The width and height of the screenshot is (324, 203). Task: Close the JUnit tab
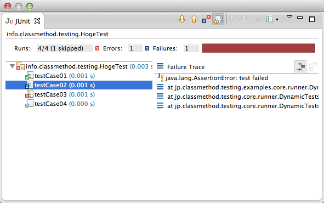37,21
